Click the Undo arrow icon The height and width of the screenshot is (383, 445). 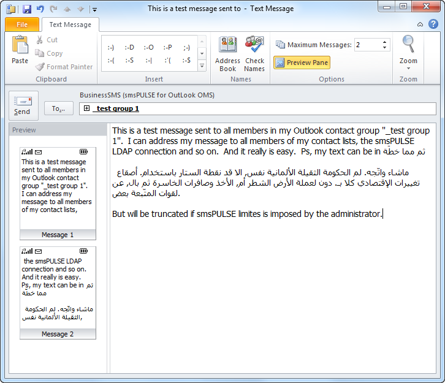point(40,9)
